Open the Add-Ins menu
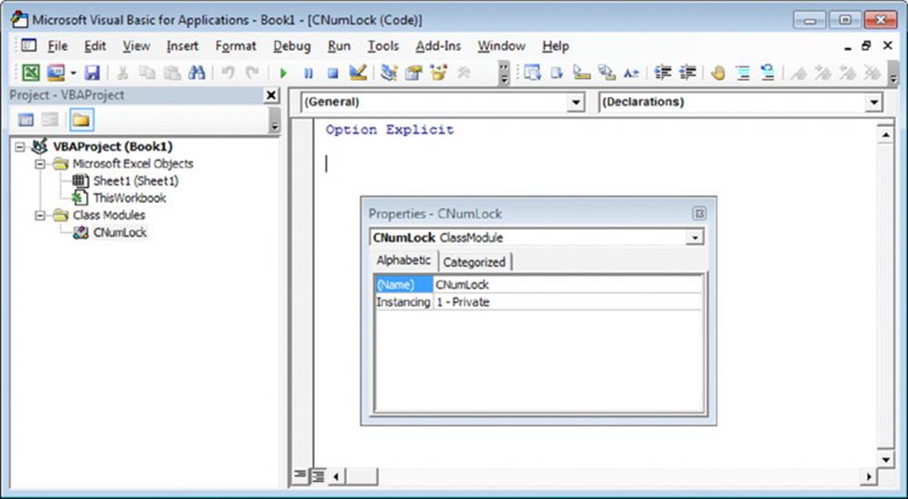The height and width of the screenshot is (499, 908). point(439,45)
